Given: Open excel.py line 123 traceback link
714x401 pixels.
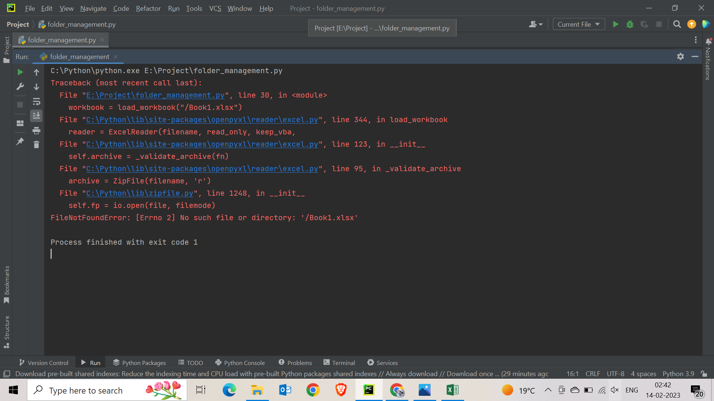Looking at the screenshot, I should (202, 144).
